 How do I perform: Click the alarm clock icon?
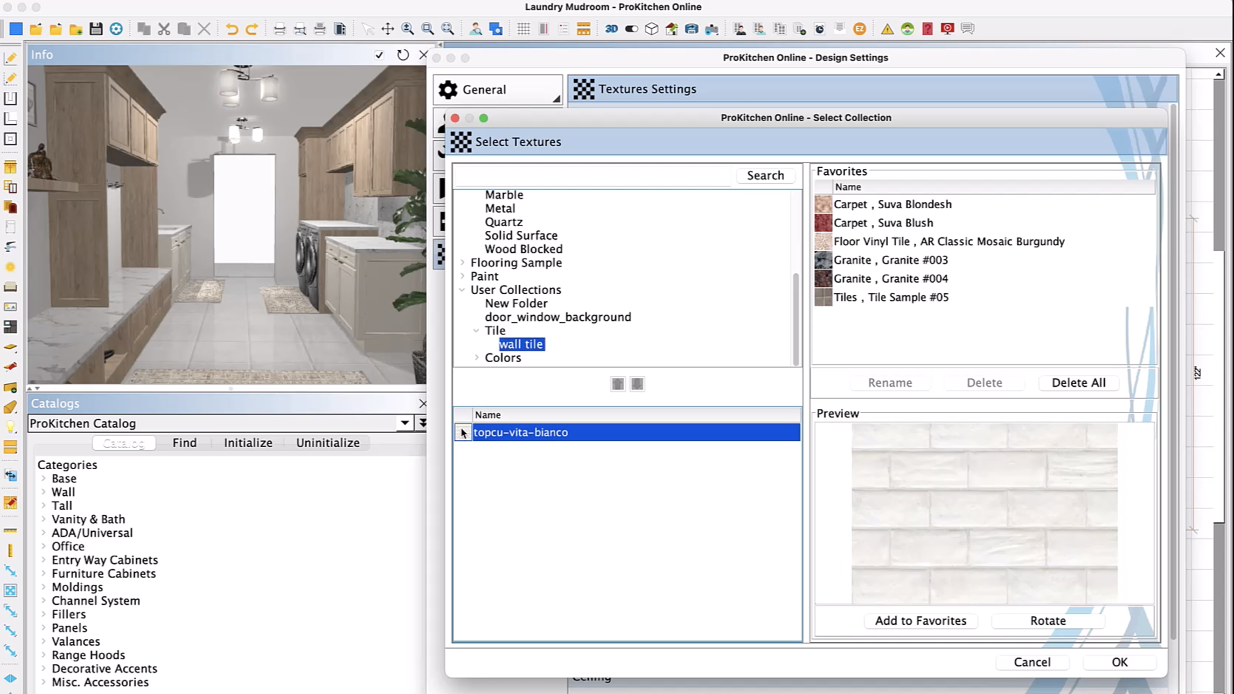[819, 29]
